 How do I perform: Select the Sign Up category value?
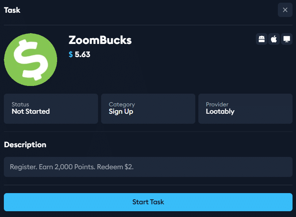pos(121,112)
